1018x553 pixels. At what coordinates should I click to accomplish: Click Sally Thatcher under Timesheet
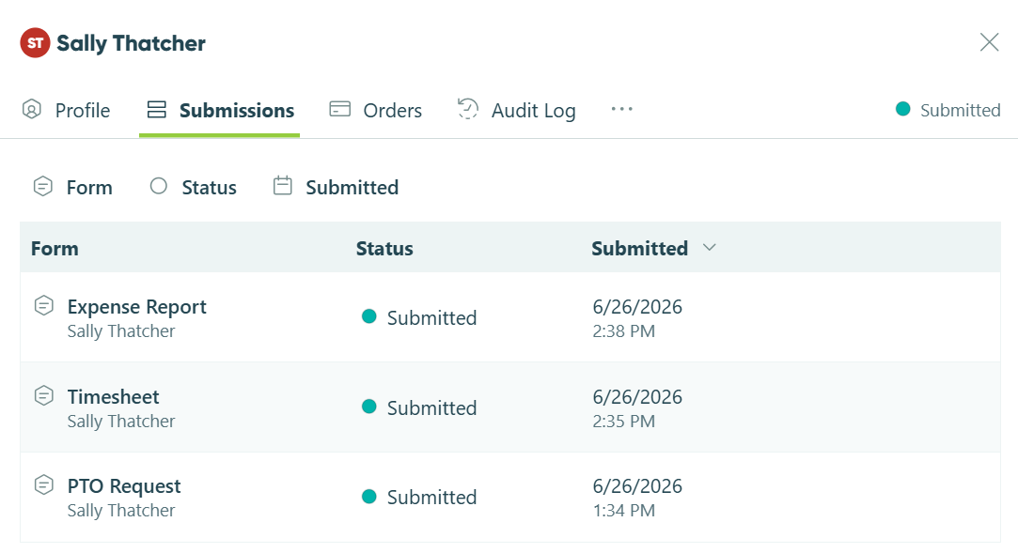121,422
